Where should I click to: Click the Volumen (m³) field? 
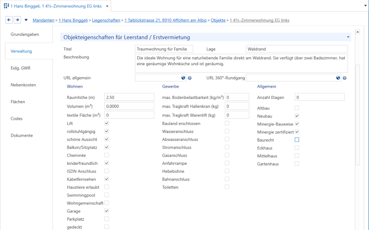(129, 106)
